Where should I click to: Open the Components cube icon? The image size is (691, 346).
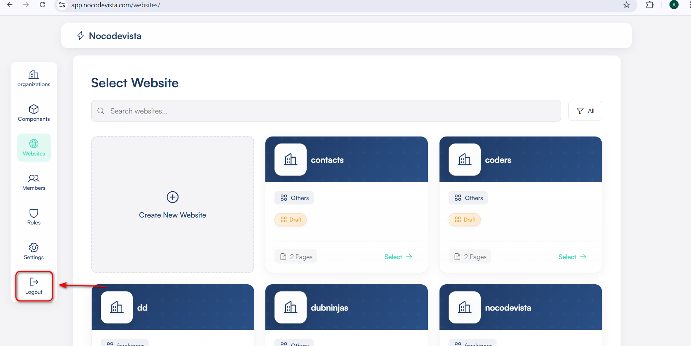point(34,109)
